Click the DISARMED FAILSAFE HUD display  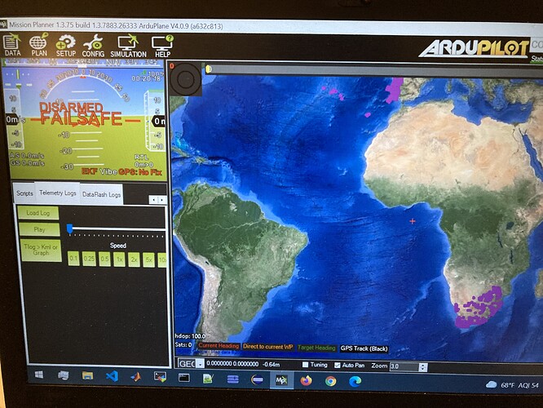coord(82,113)
